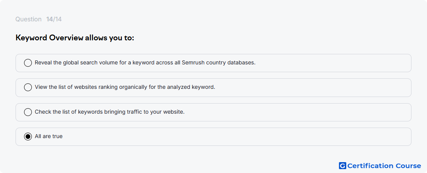
Task: Click the 'Keyword Overview allows you to:' heading
Action: point(75,38)
